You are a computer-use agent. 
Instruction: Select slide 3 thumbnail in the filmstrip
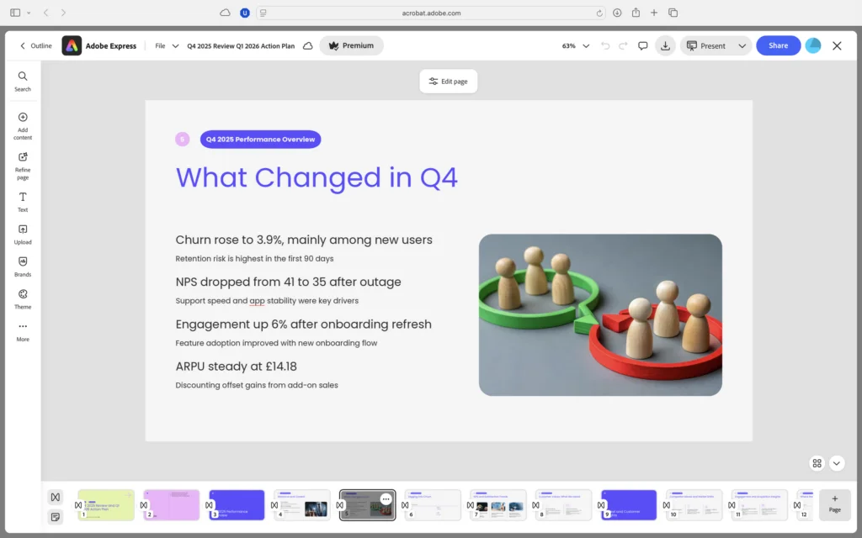point(237,504)
